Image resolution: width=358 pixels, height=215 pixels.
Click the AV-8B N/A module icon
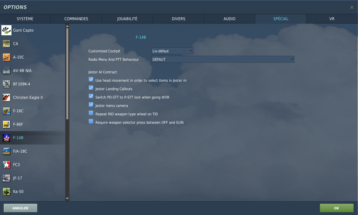[x=6, y=71]
